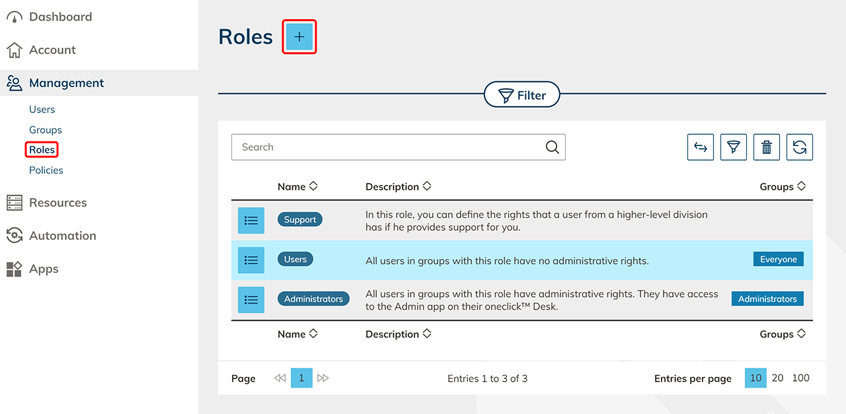Click the column-width arrows icon
The width and height of the screenshot is (846, 414).
700,147
